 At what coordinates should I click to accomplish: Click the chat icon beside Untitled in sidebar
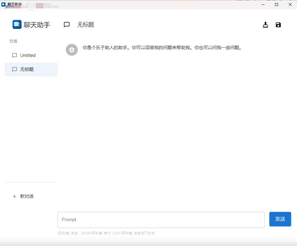coord(14,55)
